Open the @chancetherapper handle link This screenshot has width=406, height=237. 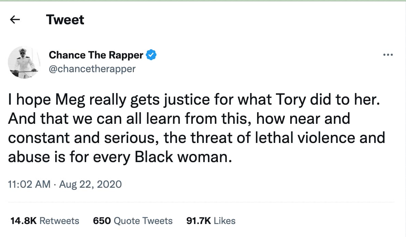pyautogui.click(x=92, y=69)
